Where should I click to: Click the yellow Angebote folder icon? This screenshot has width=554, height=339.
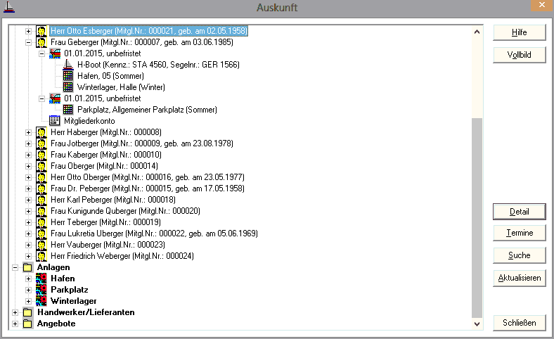(28, 324)
